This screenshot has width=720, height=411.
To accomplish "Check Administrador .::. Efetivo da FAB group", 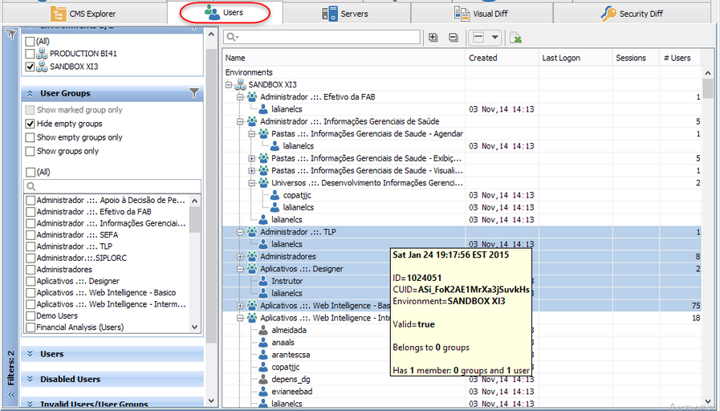I will (x=31, y=212).
